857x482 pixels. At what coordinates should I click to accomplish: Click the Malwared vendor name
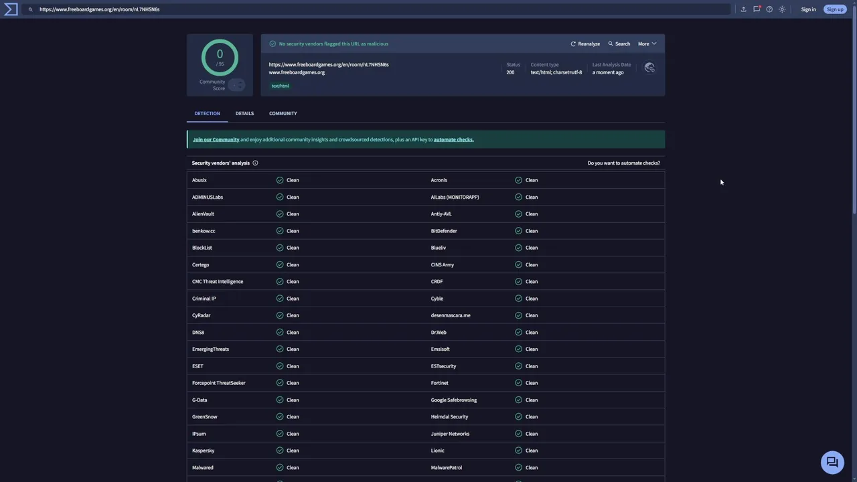click(x=202, y=468)
